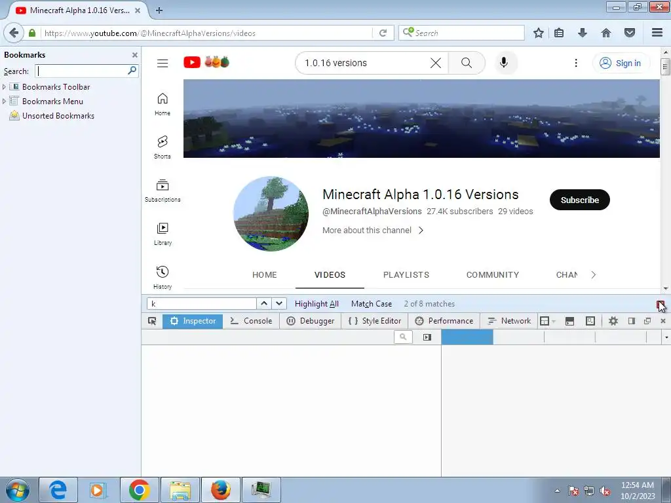Dock devtools to side of window
Screen dimensions: 671x503
631,321
